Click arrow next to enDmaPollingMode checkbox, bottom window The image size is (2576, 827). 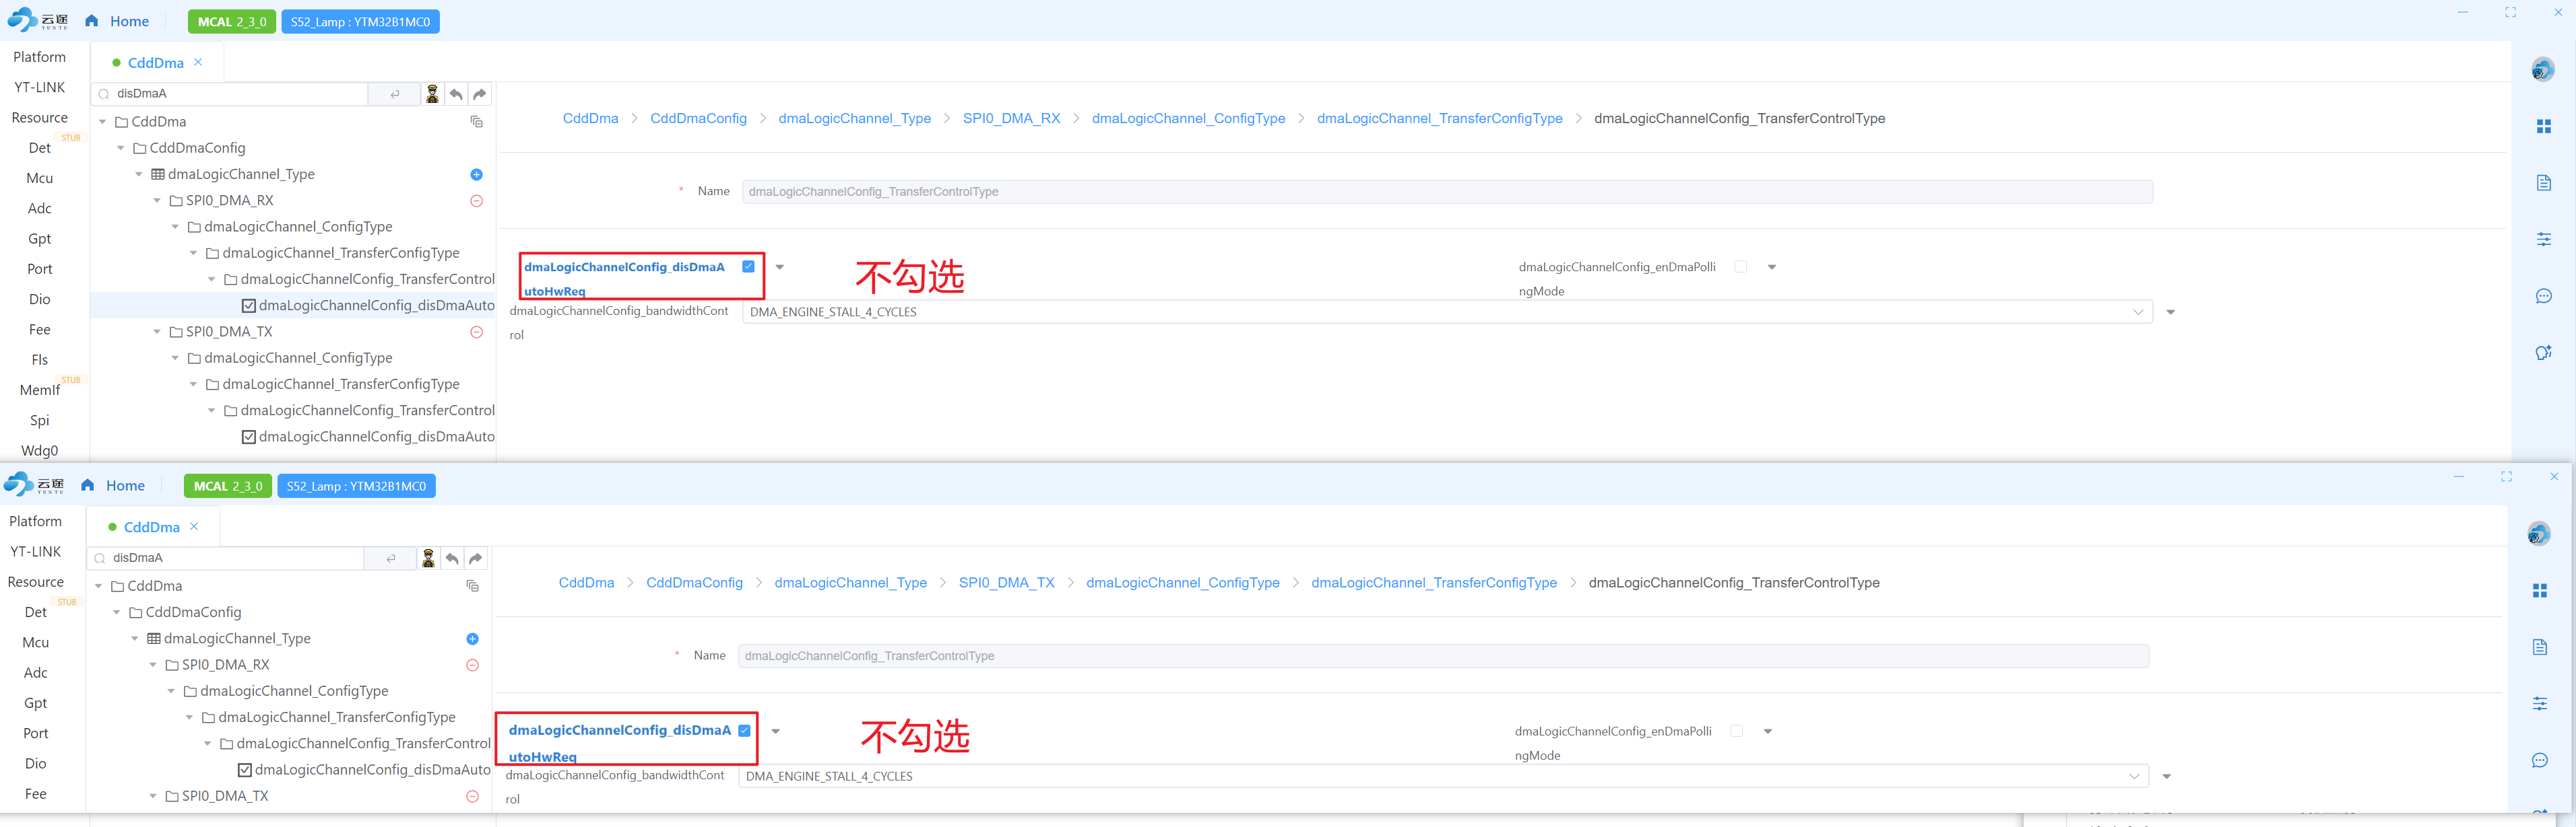pyautogui.click(x=1768, y=732)
